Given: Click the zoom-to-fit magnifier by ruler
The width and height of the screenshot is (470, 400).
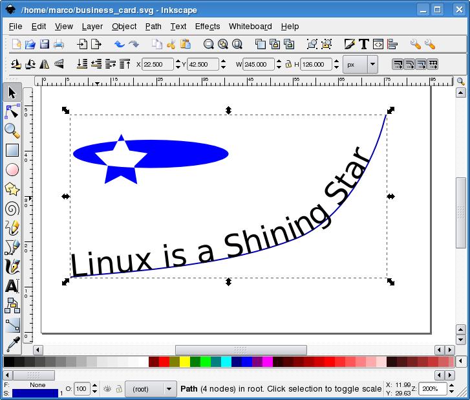Looking at the screenshot, I should [461, 81].
